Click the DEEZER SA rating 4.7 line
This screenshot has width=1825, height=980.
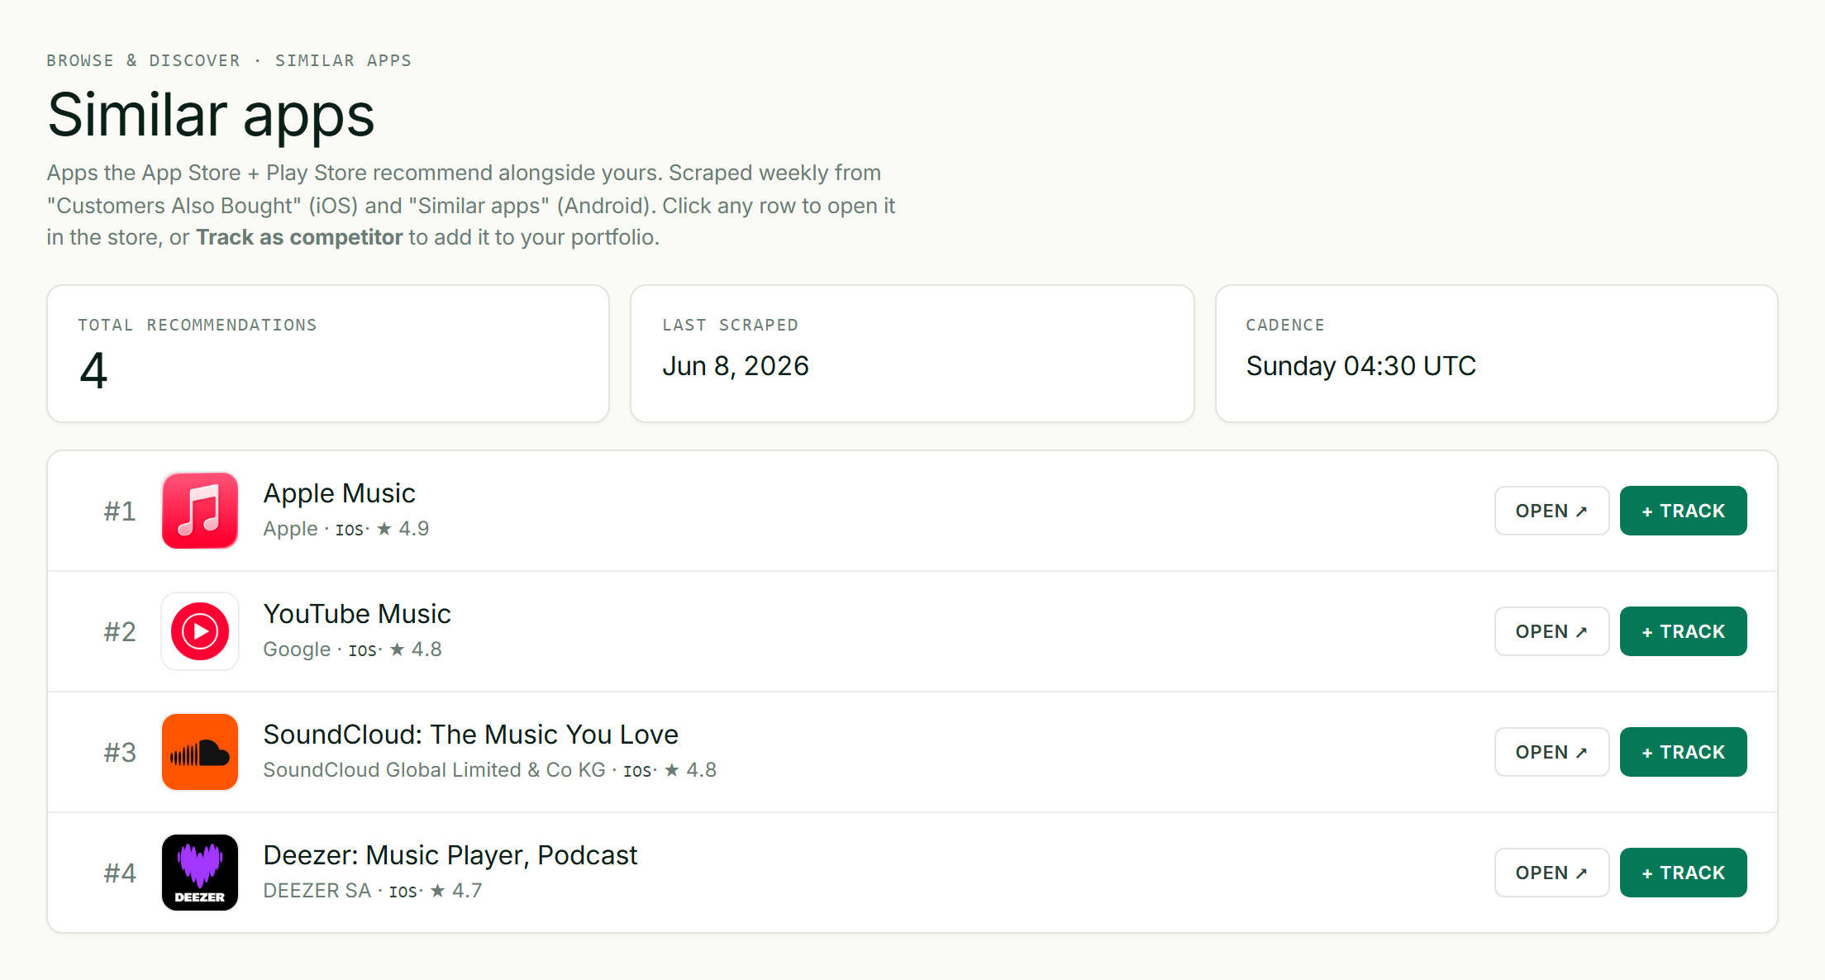coord(373,891)
